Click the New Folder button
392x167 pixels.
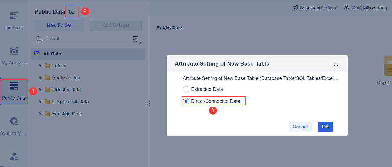pos(59,25)
